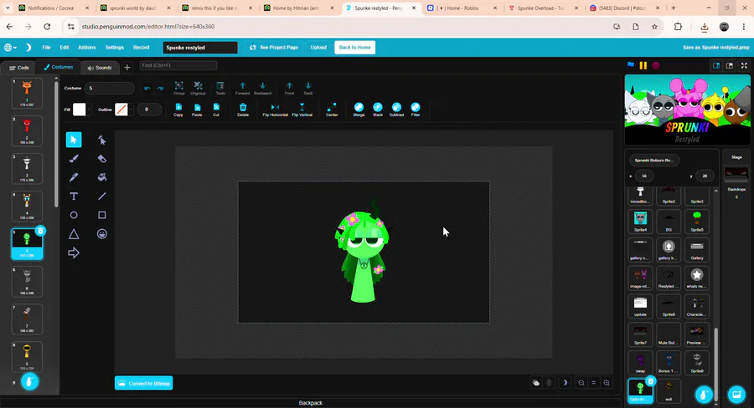Click the Costume name field
754x408 pixels.
pos(110,89)
